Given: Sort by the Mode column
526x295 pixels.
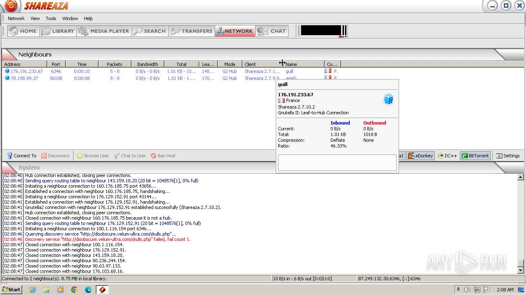Looking at the screenshot, I should [230, 64].
